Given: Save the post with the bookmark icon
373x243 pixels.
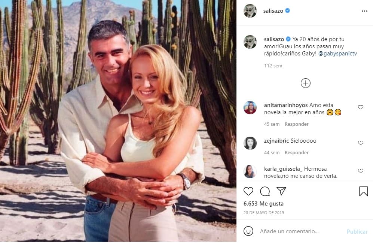Looking at the screenshot, I should (x=363, y=191).
